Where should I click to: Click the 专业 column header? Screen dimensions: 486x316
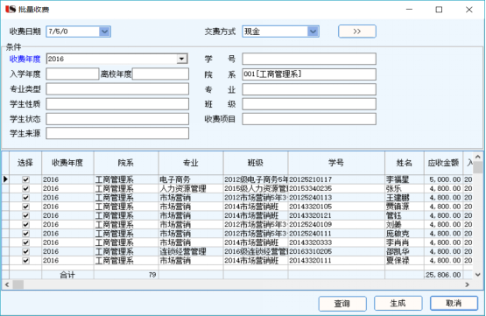click(x=191, y=163)
